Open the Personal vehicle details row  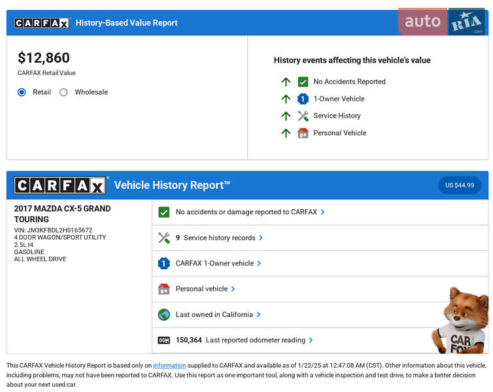point(205,289)
